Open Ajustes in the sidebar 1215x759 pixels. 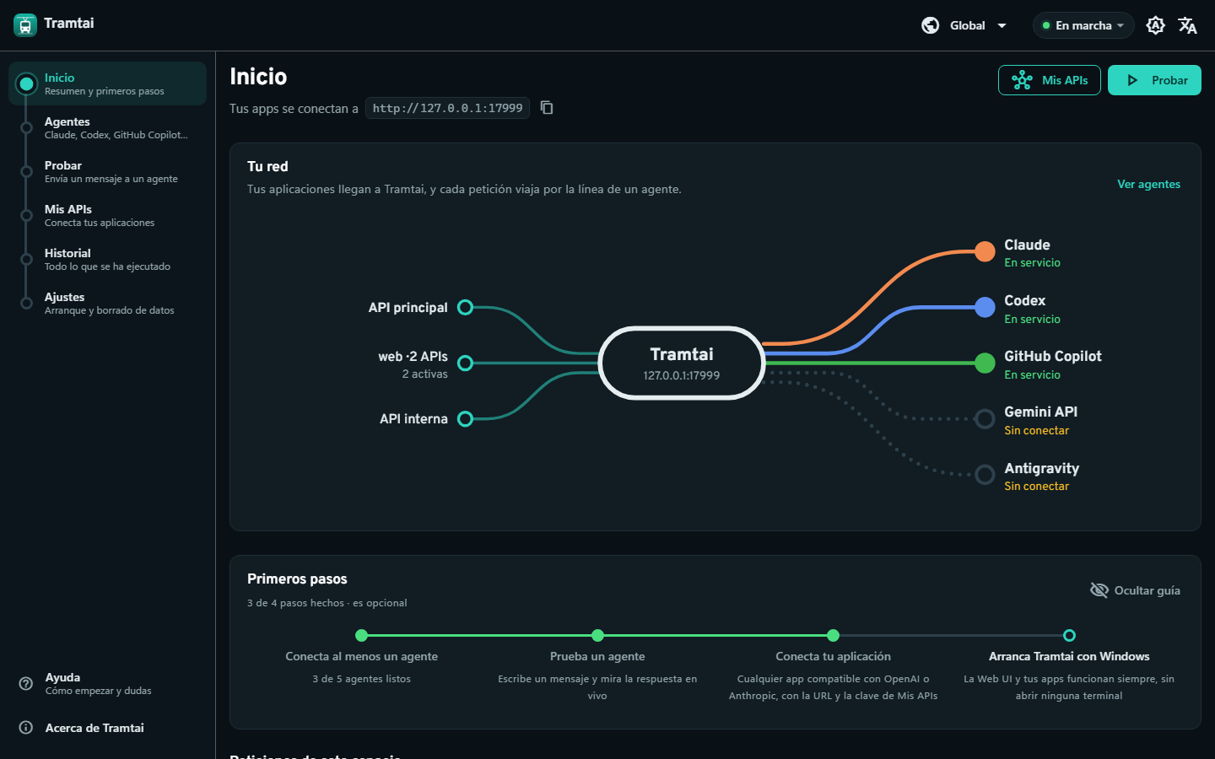[x=107, y=303]
